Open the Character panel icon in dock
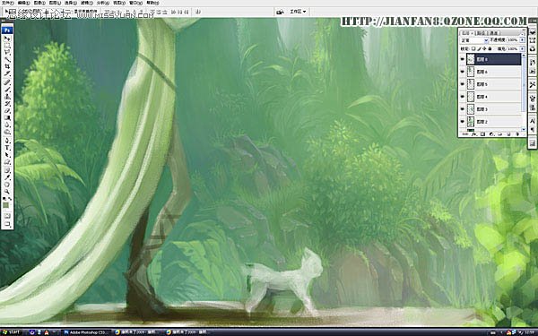 tap(533, 121)
